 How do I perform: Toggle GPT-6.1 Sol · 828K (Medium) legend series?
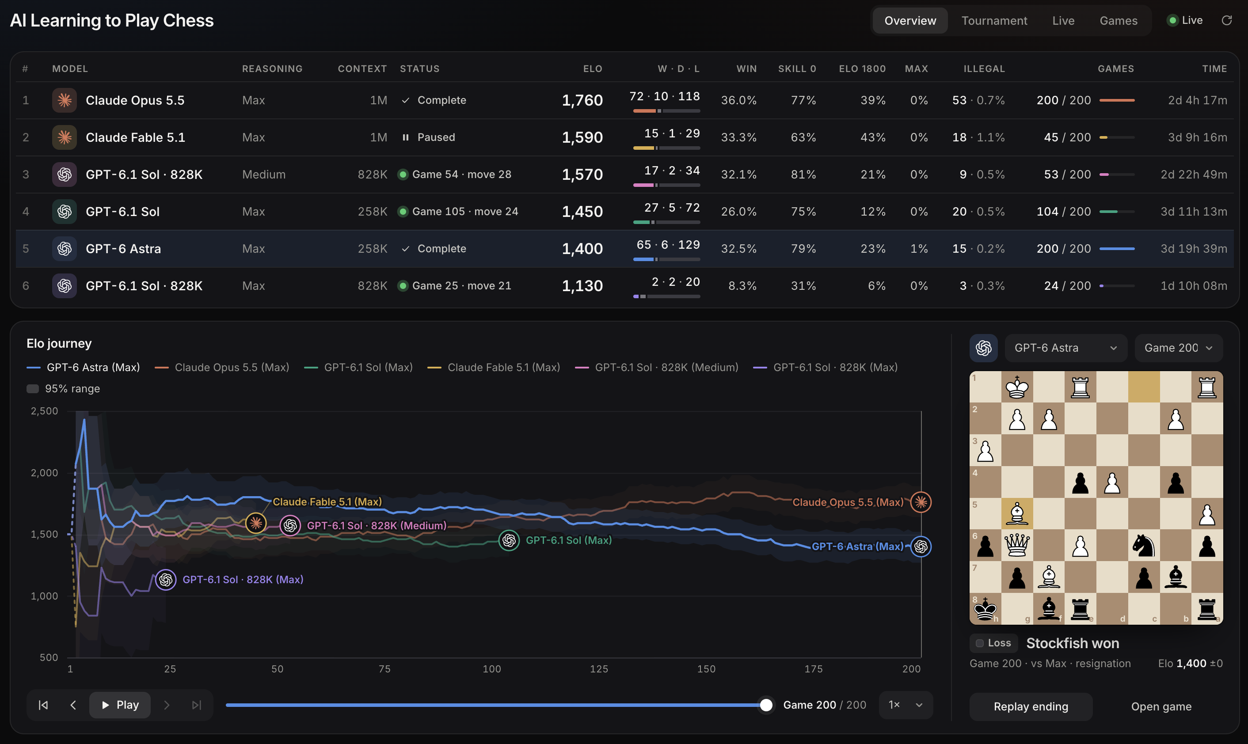tap(657, 368)
